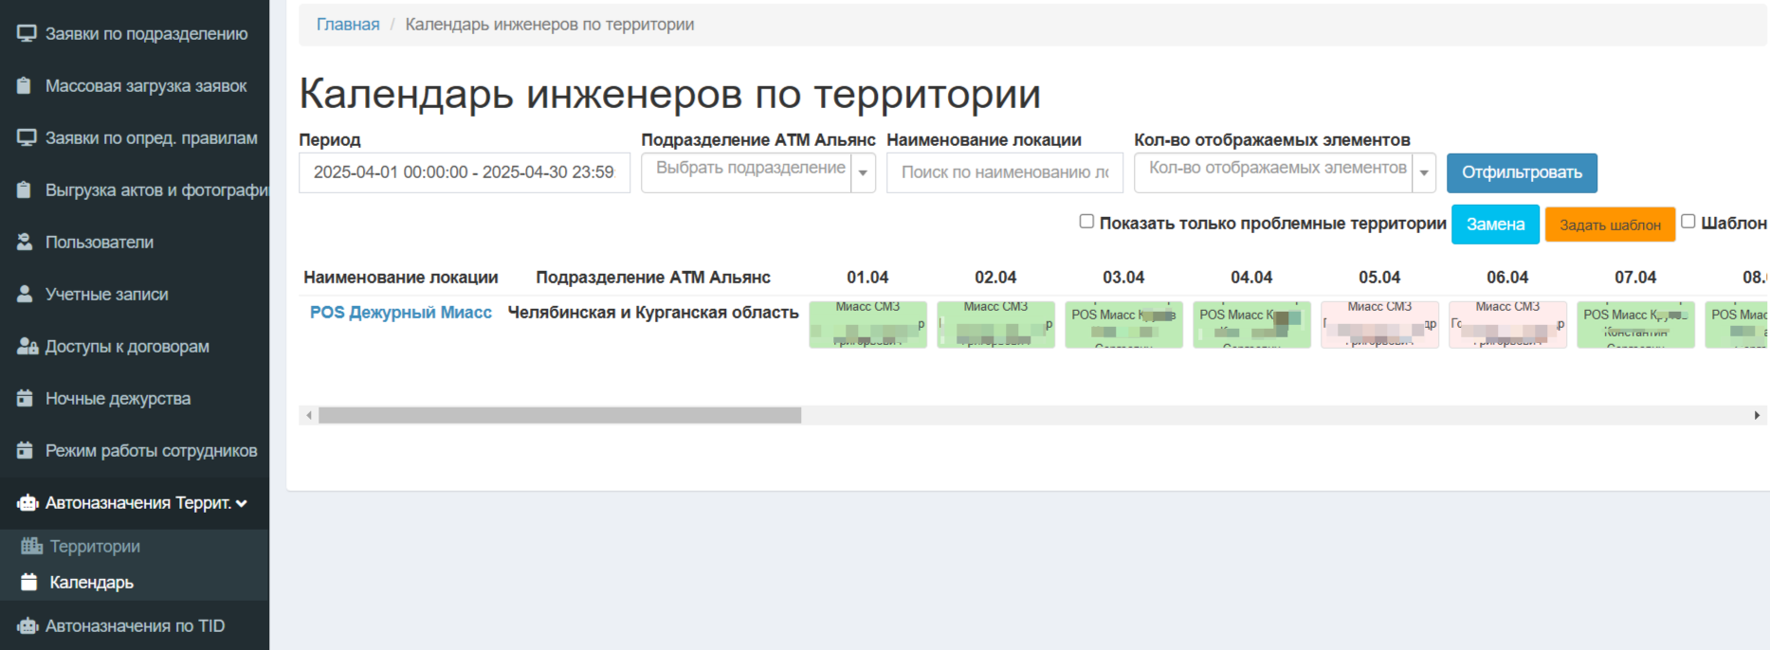Enable Показать только проблемные территории checkbox
This screenshot has width=1770, height=650.
tap(1086, 222)
